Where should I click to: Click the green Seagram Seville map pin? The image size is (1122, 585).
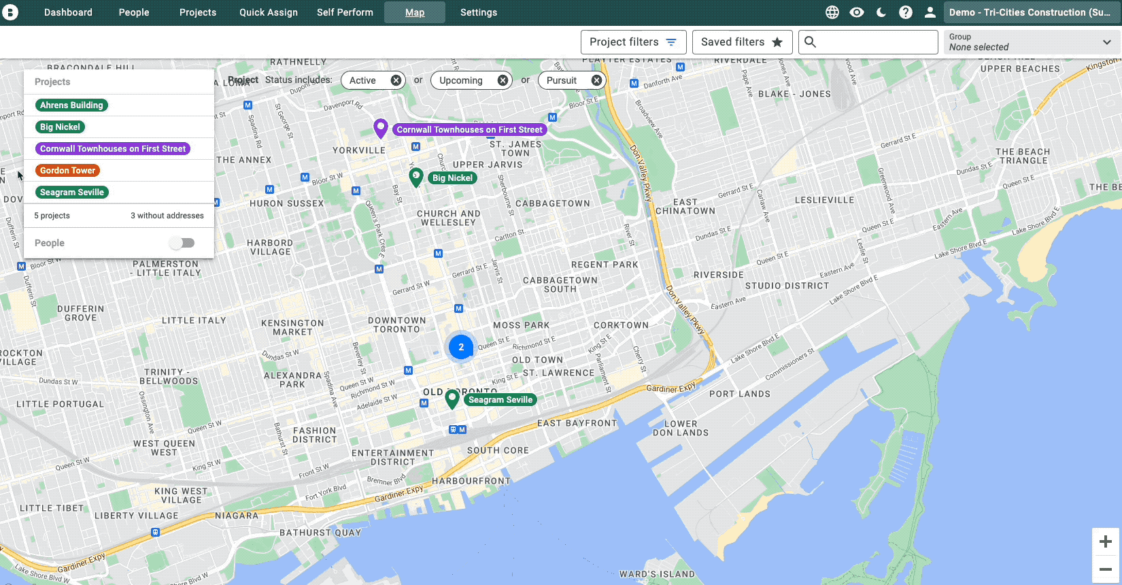coord(452,399)
